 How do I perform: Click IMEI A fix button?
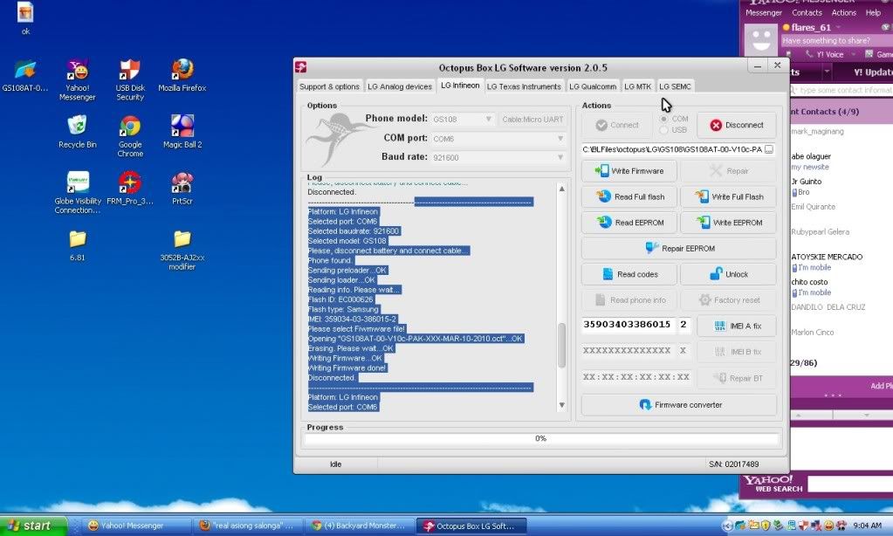737,326
